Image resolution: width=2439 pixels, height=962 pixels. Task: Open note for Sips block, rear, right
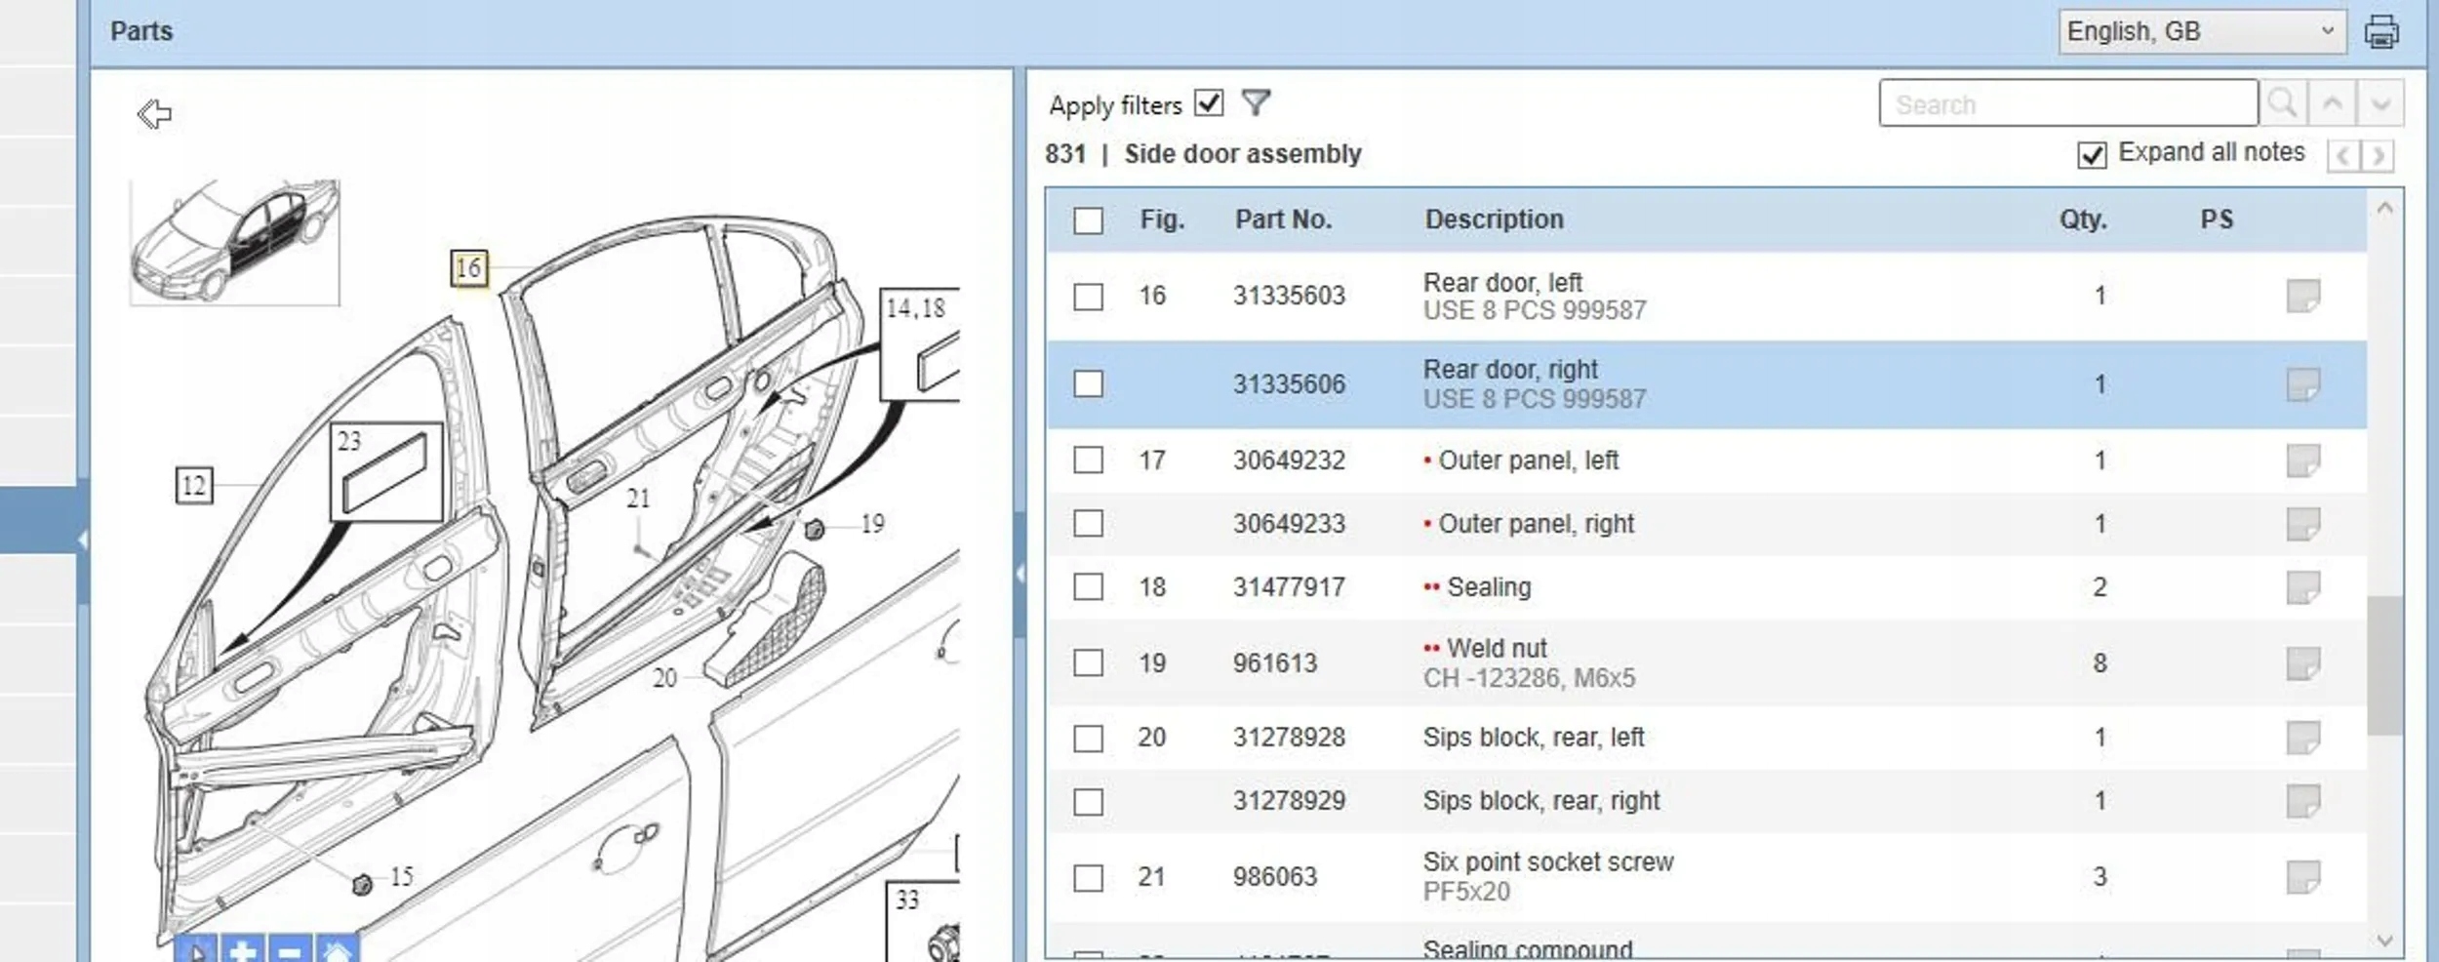2303,801
